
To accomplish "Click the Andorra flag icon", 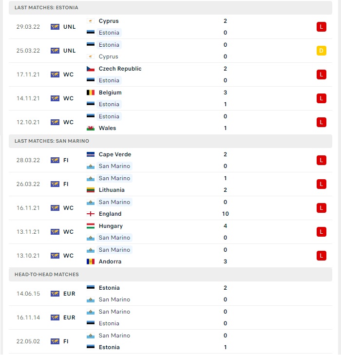I will tap(91, 262).
